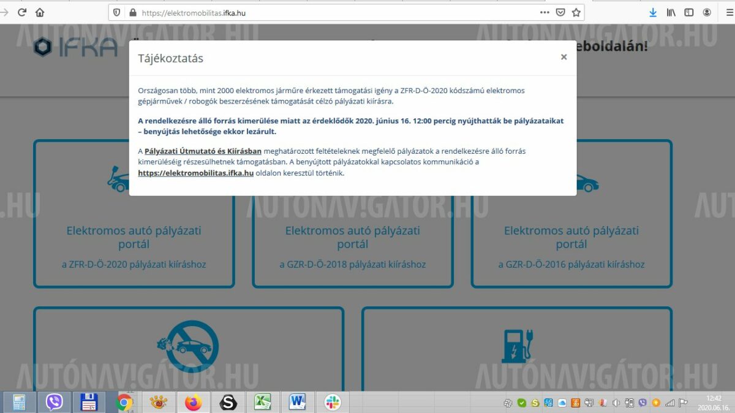Open the Pályázati Útmutató és Kiírásban link

tap(203, 151)
